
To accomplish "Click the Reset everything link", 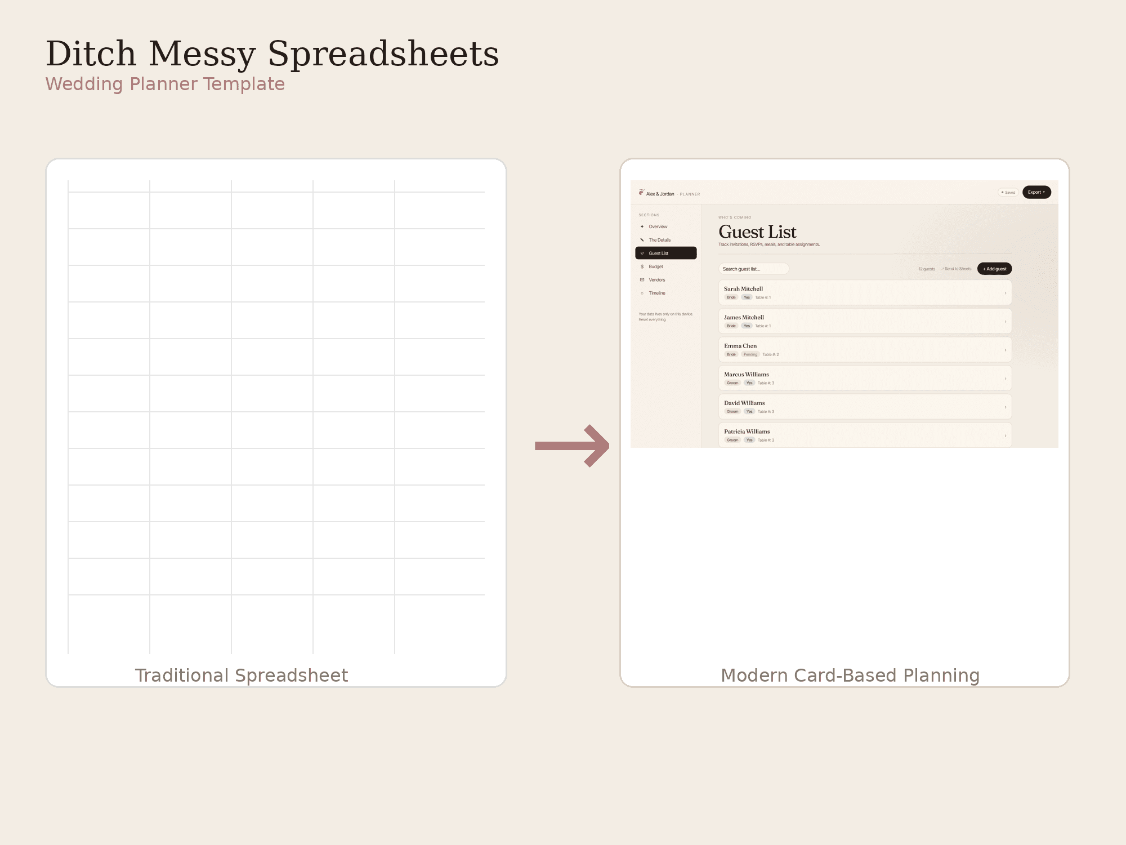I will (x=652, y=319).
